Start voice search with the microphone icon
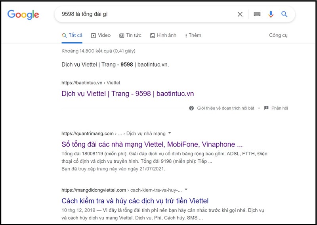 pyautogui.click(x=271, y=14)
